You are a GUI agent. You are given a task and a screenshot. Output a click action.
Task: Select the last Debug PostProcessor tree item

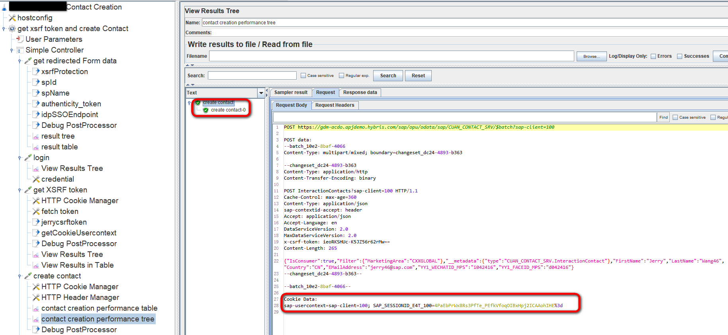coord(79,330)
